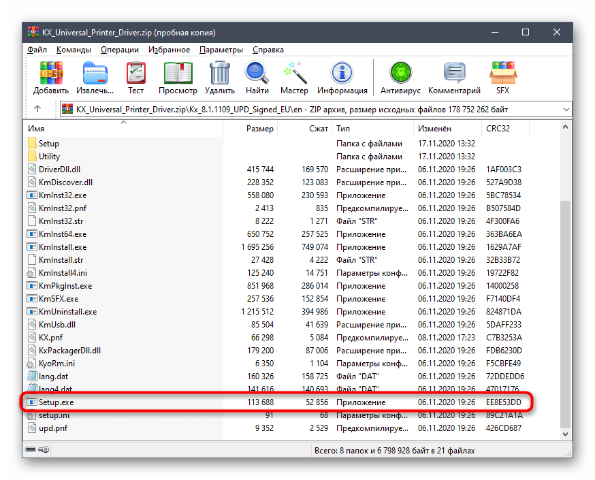The image size is (595, 480).
Task: Click the DriverDll.dll file icon
Action: pyautogui.click(x=32, y=170)
